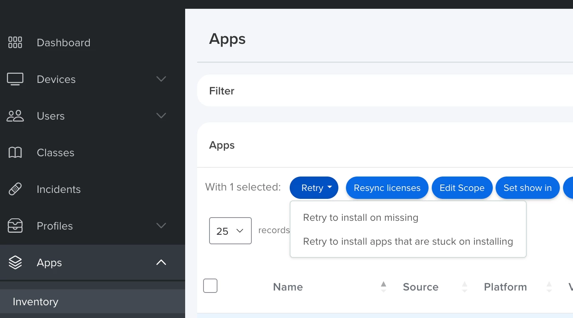Expand the Filter panel header
This screenshot has height=318, width=573.
click(385, 91)
